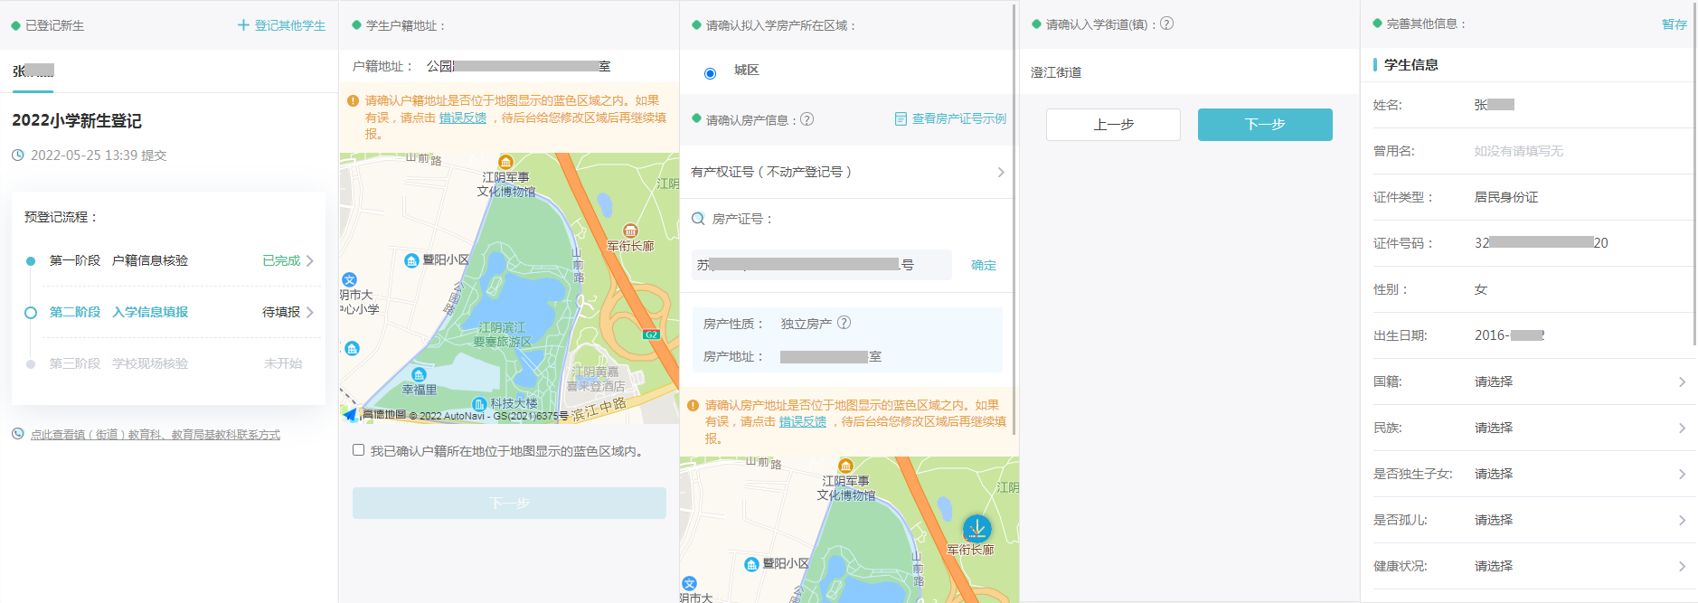
Task: Click the 已完成 status text
Action: [x=281, y=260]
